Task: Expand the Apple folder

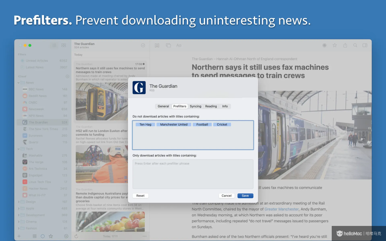Action: coord(18,208)
